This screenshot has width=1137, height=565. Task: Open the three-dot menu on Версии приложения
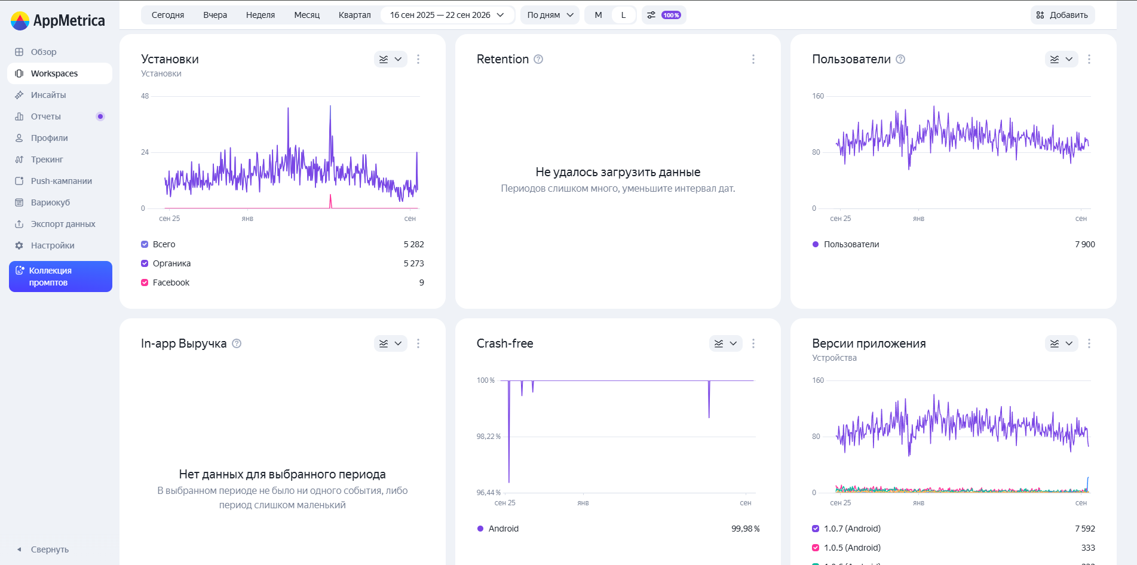tap(1089, 343)
